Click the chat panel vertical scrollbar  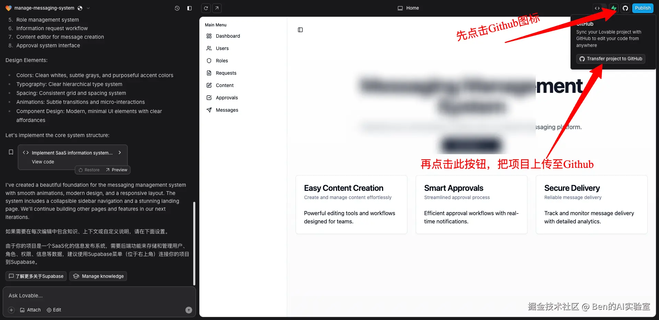coord(194,244)
